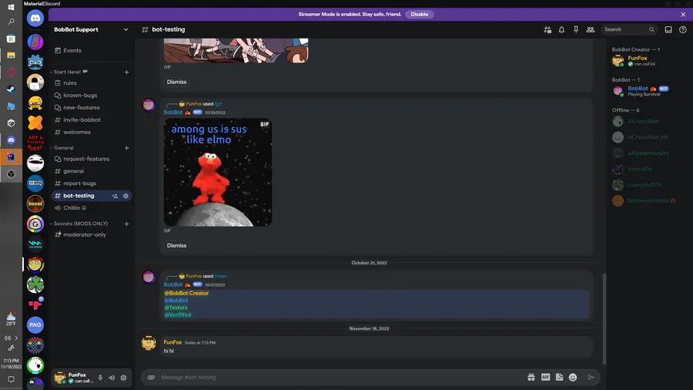Viewport: 693px width, 390px height.
Task: Open the Events item
Action: point(92,50)
